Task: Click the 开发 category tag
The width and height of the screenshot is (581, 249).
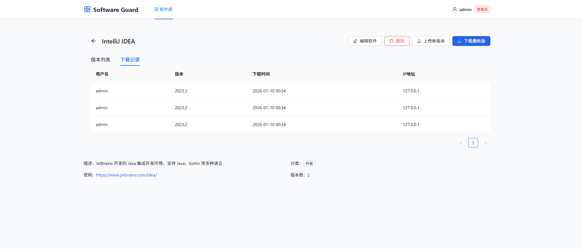Action: point(309,163)
